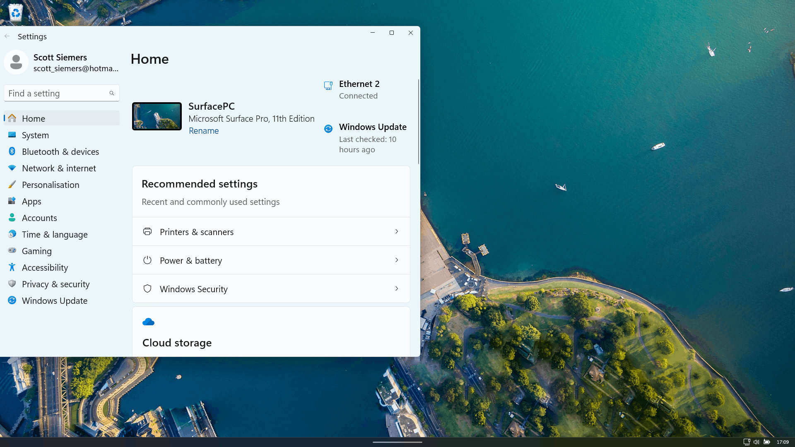795x447 pixels.
Task: Click the user profile avatar
Action: coord(16,62)
